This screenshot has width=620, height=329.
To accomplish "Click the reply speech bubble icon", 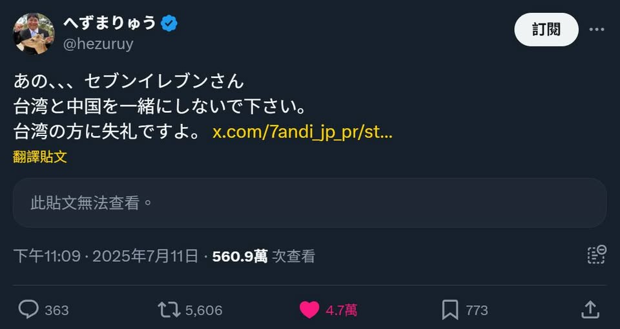I will pos(28,310).
